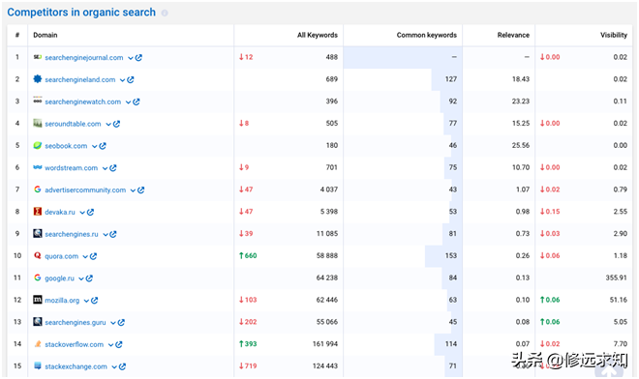Sort by the Visibility column header
This screenshot has width=639, height=379.
point(614,35)
